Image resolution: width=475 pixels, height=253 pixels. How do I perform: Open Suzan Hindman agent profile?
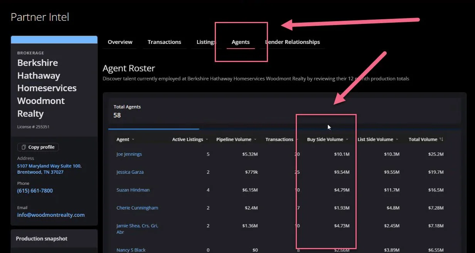(133, 190)
